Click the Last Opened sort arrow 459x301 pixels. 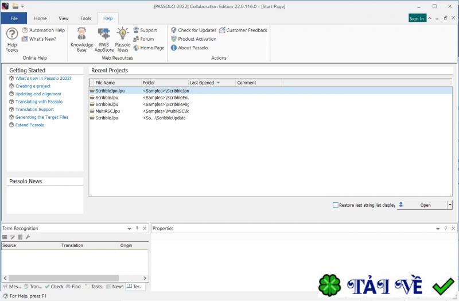(x=218, y=83)
